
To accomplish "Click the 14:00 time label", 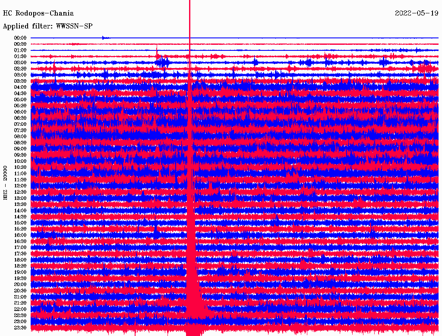I will pos(20,211).
